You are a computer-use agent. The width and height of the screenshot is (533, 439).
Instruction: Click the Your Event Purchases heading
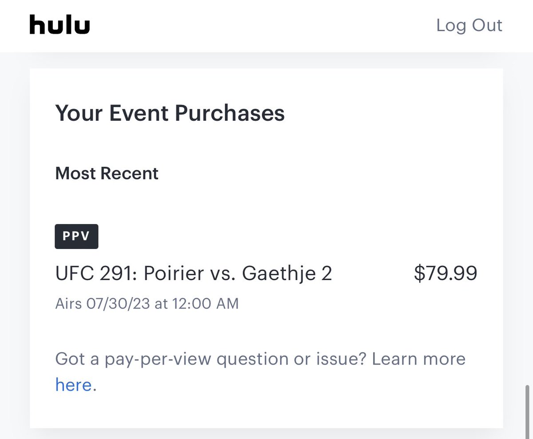pos(170,113)
